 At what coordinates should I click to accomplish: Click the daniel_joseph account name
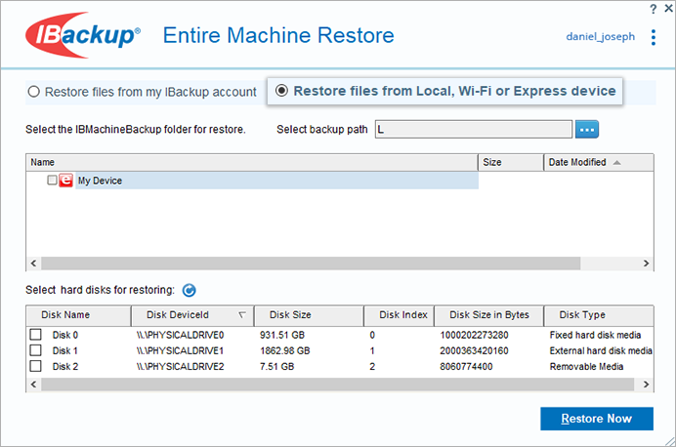[600, 37]
